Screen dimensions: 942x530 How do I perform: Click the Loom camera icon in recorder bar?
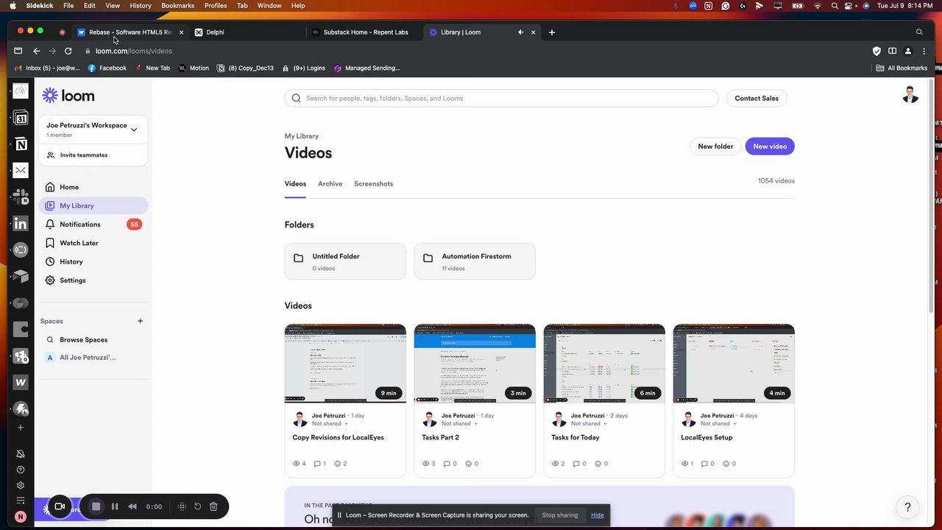click(60, 506)
